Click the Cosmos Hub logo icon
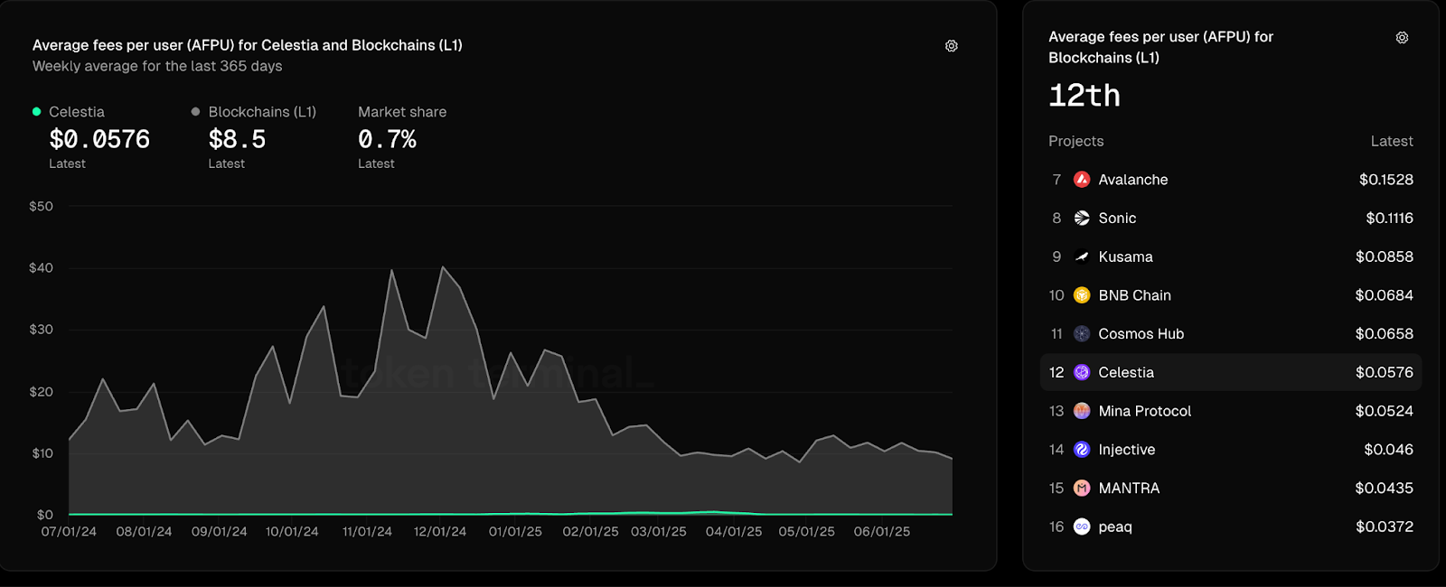The width and height of the screenshot is (1446, 587). pos(1082,334)
